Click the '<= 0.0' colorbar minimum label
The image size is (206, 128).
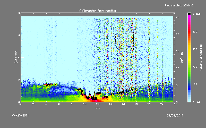point(196,102)
